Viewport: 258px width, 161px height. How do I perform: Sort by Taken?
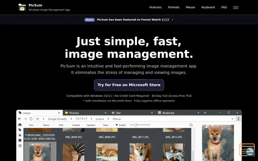pyautogui.click(x=106, y=125)
